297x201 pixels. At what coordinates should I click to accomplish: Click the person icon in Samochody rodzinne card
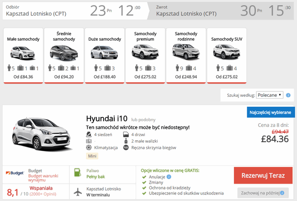(177, 68)
